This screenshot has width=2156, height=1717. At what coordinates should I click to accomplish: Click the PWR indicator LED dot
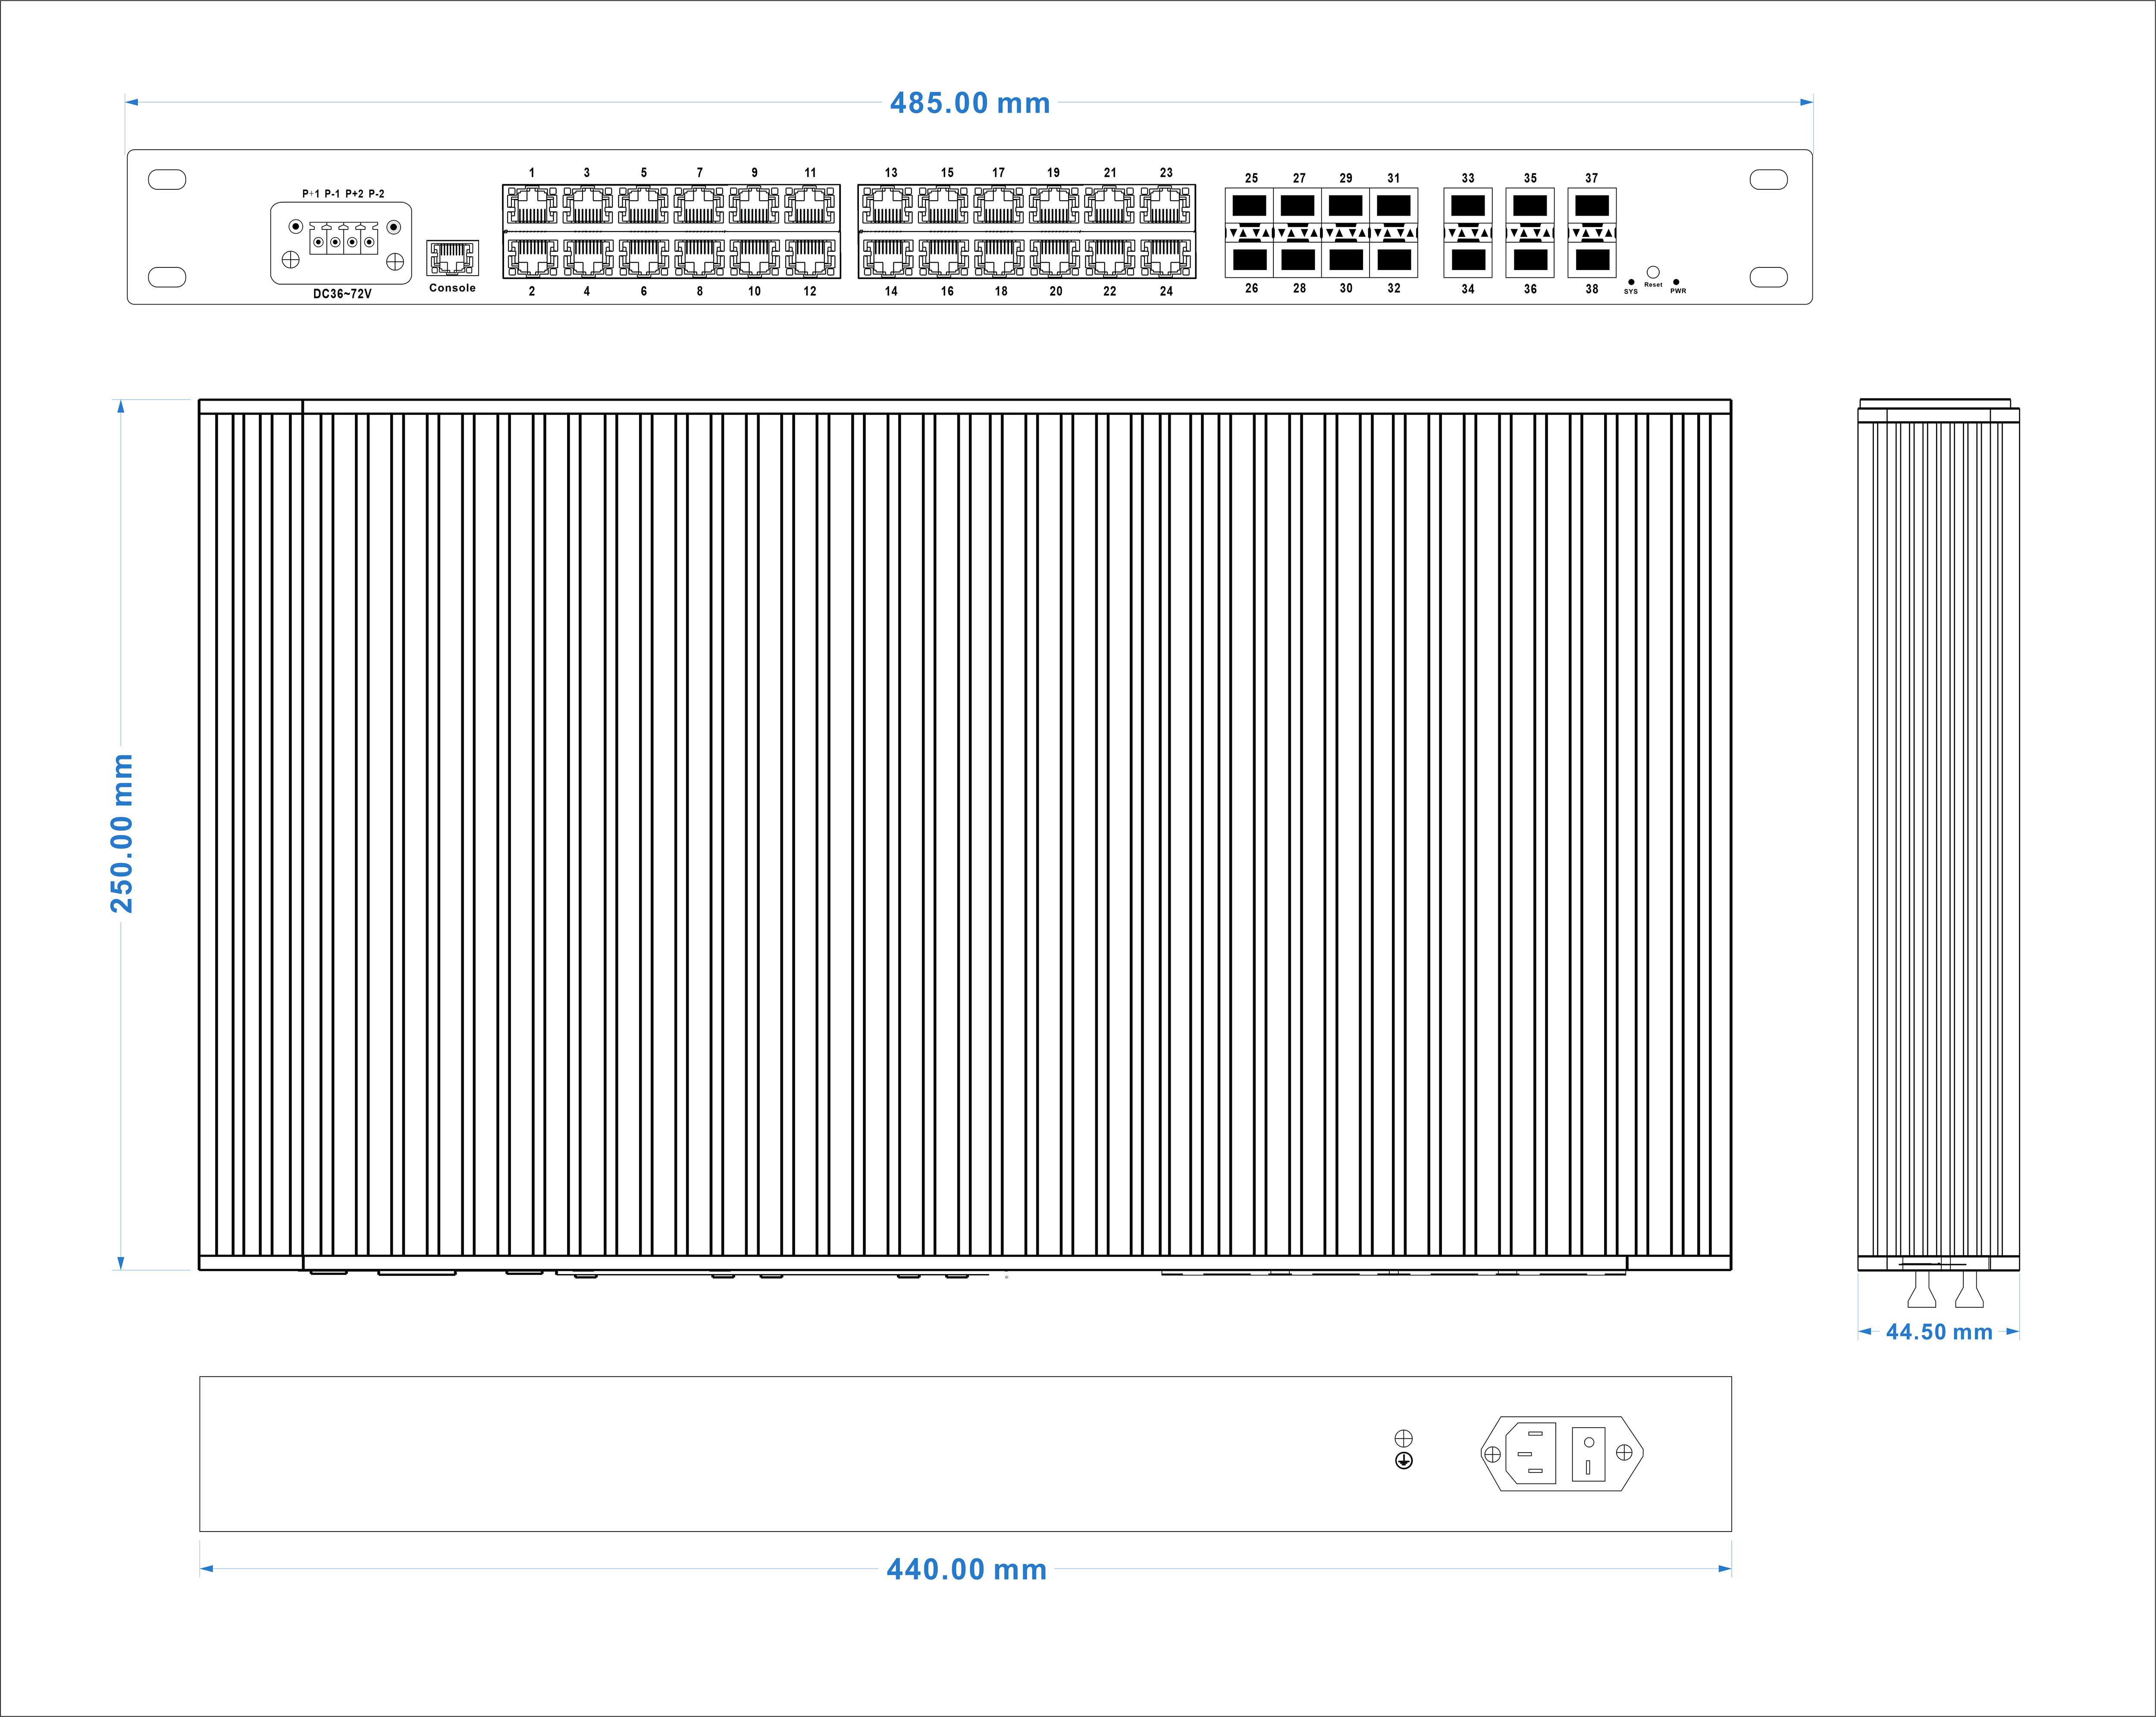pyautogui.click(x=1676, y=282)
